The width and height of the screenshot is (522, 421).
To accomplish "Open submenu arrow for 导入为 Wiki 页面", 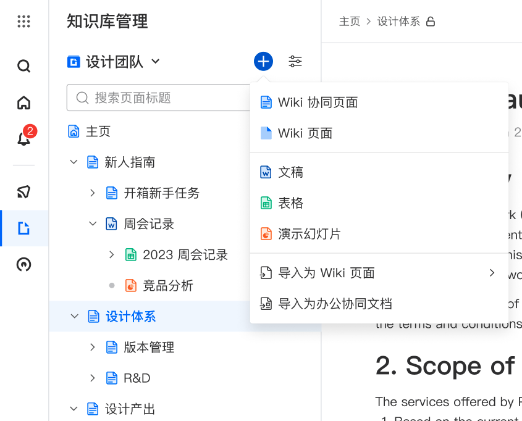I will pyautogui.click(x=492, y=273).
